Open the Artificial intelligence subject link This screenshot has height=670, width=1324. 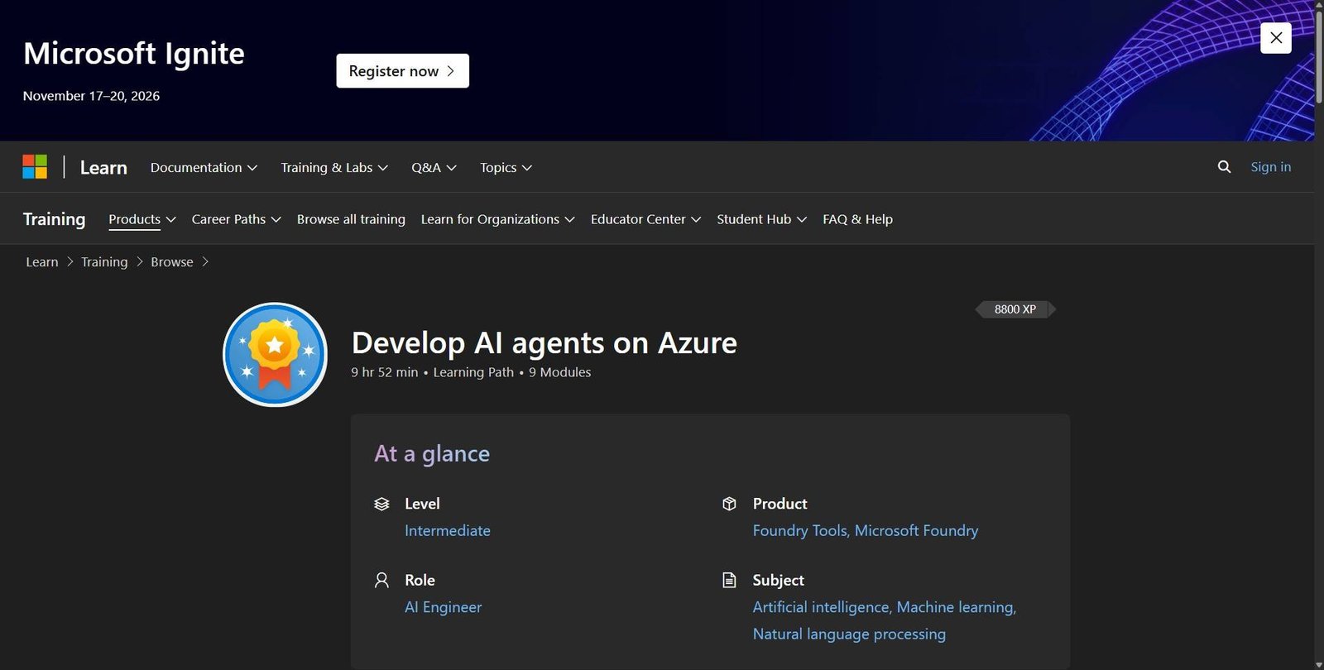tap(821, 607)
